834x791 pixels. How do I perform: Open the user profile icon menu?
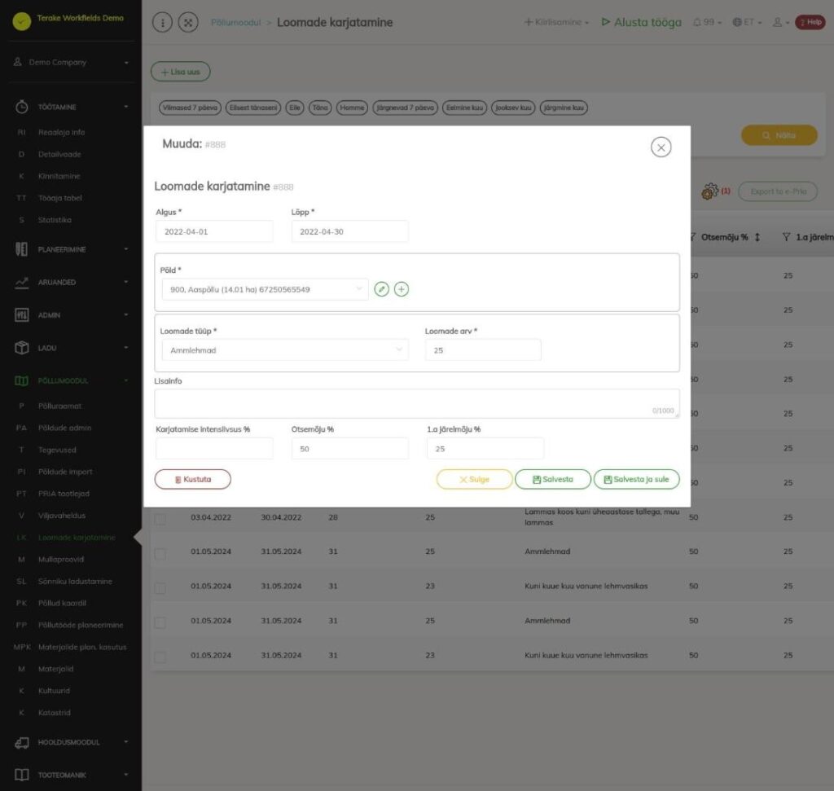coord(780,22)
